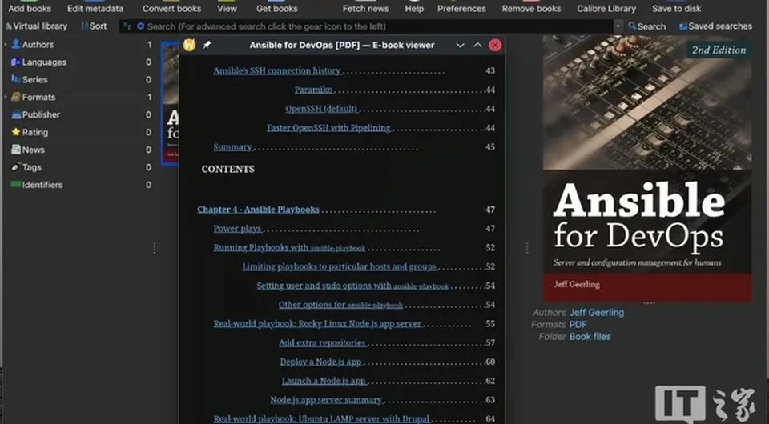Click the magnifier Search button
Screen dimensions: 769x424
tap(647, 26)
